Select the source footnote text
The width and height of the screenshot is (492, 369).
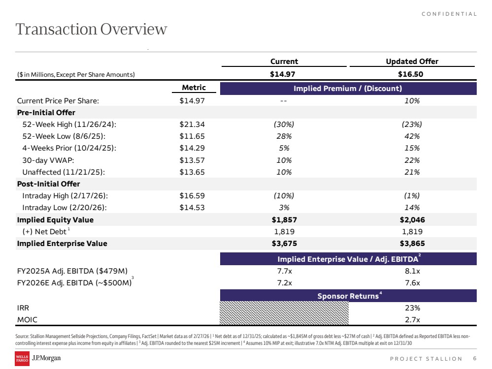[243, 339]
